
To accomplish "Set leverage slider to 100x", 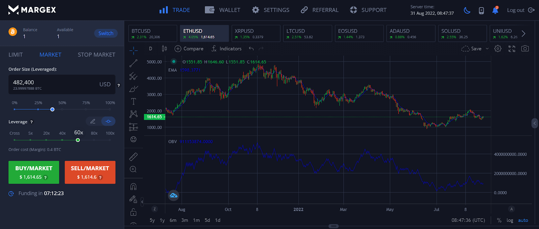I will click(110, 140).
